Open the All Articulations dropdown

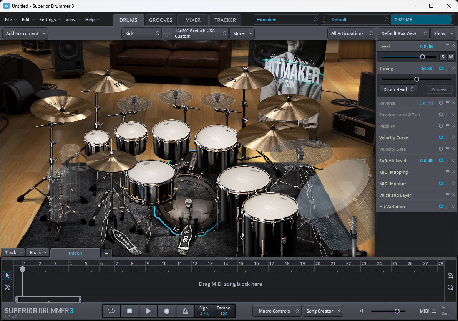(x=352, y=33)
